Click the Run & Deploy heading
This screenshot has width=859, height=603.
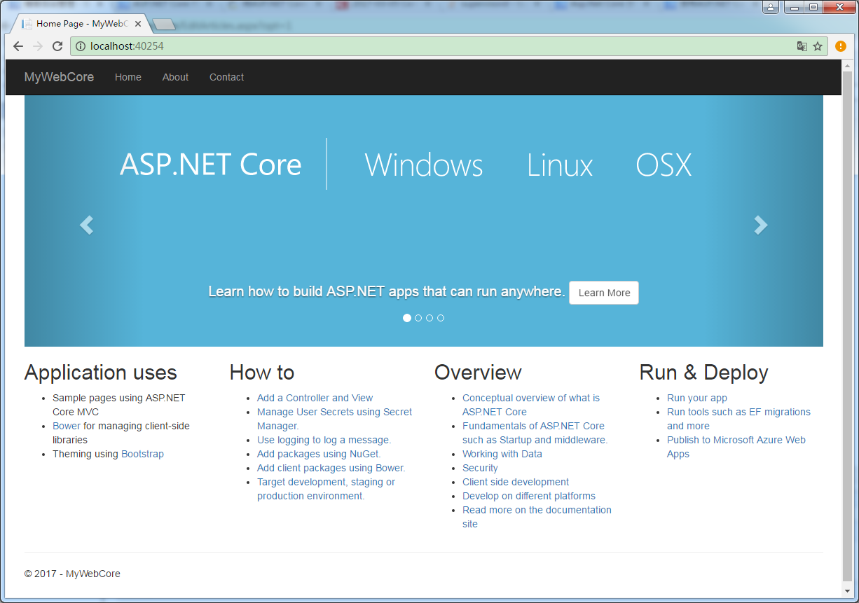pos(703,373)
